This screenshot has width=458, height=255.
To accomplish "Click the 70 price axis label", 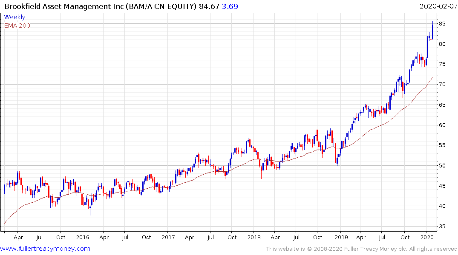I will pyautogui.click(x=442, y=85).
